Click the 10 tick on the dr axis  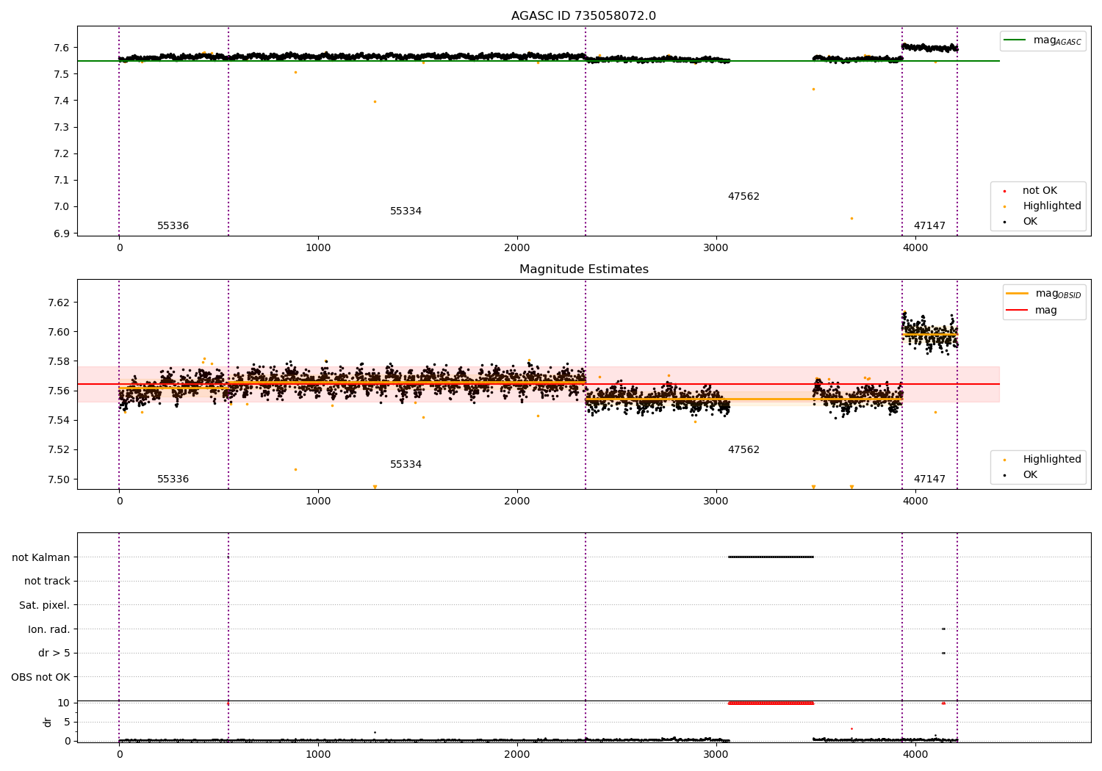coord(64,703)
